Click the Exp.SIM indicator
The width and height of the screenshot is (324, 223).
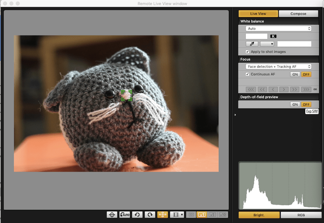(312, 111)
